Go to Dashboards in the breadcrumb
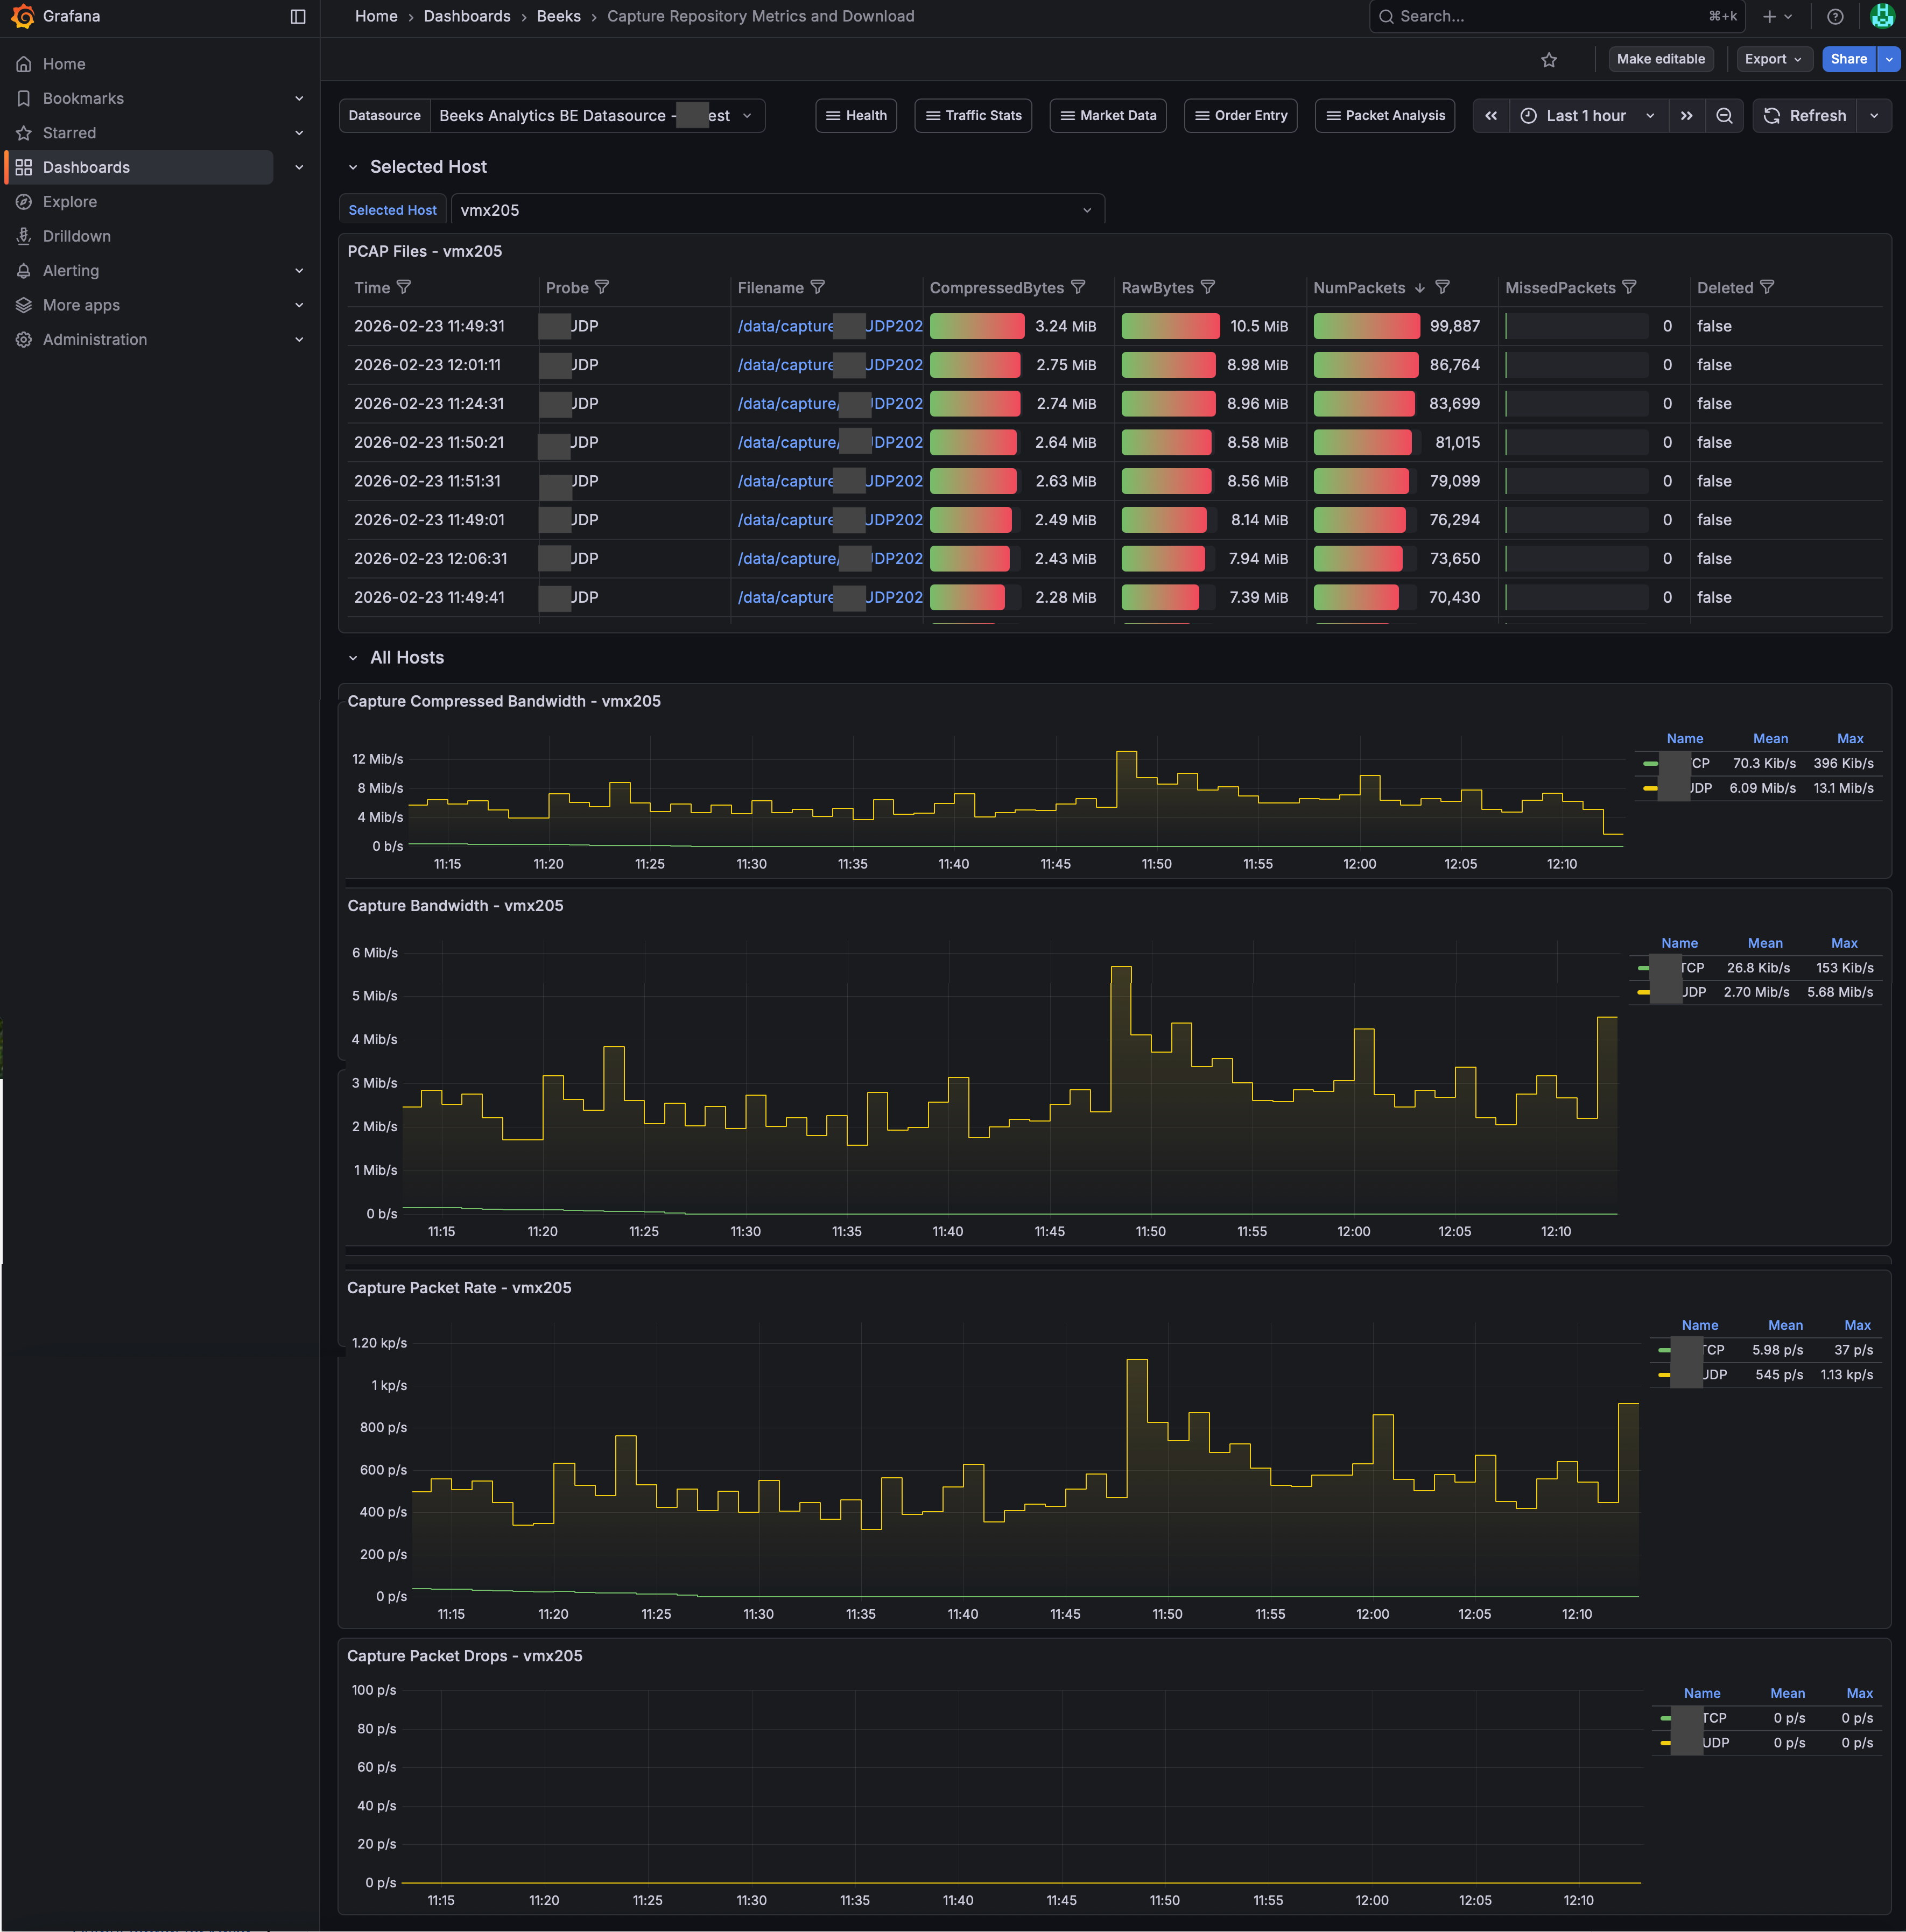1906x1932 pixels. [x=466, y=16]
